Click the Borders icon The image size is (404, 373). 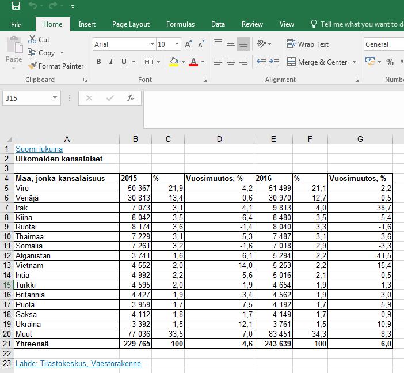coord(148,62)
